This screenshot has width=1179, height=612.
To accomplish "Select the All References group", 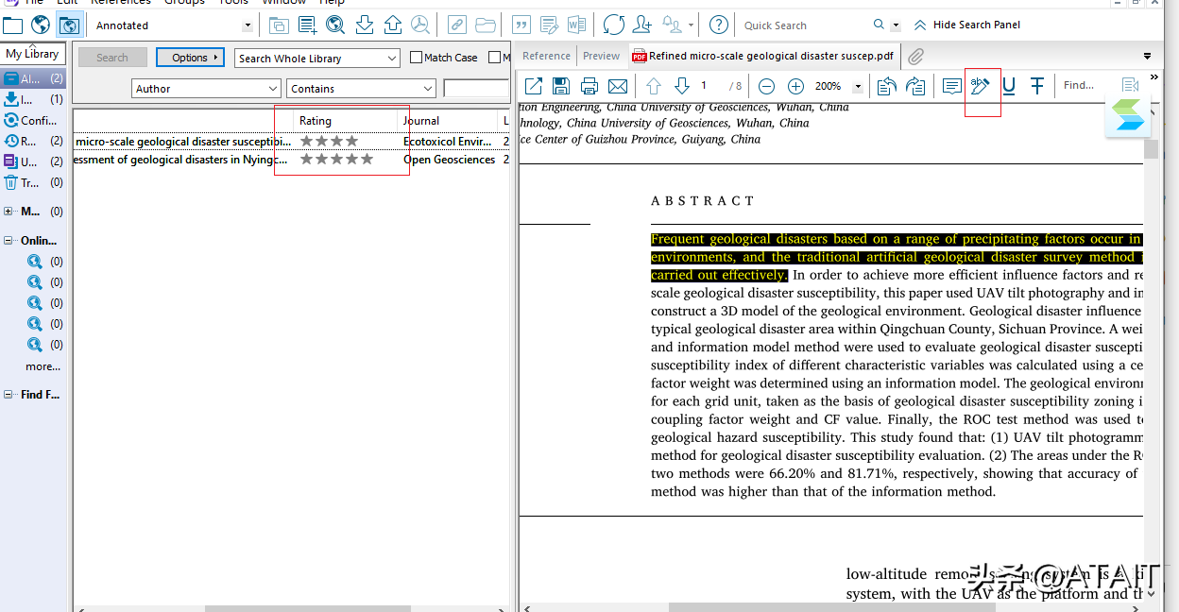I will click(33, 78).
